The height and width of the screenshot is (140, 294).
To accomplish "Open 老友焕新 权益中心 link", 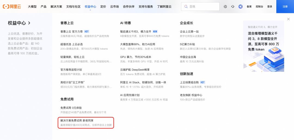I will coord(191,95).
